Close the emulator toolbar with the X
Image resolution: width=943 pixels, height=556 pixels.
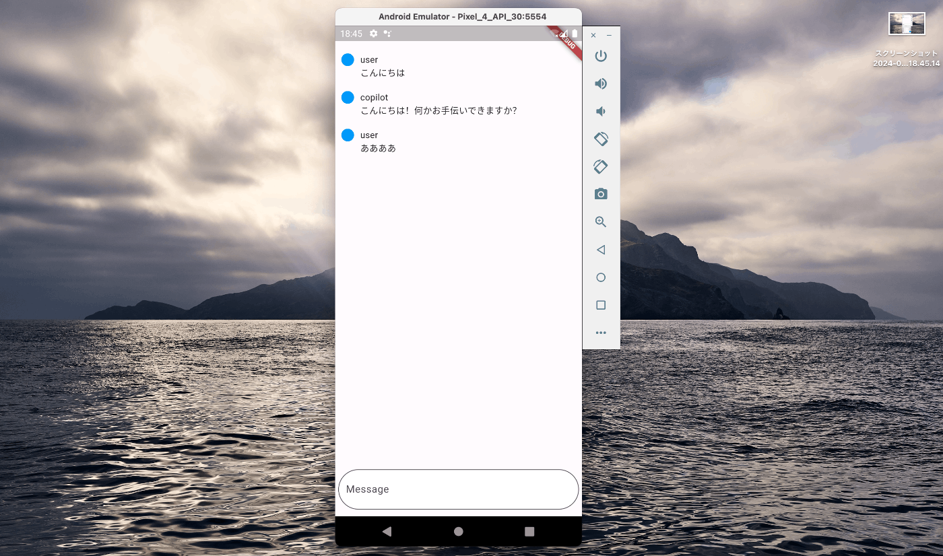tap(593, 35)
